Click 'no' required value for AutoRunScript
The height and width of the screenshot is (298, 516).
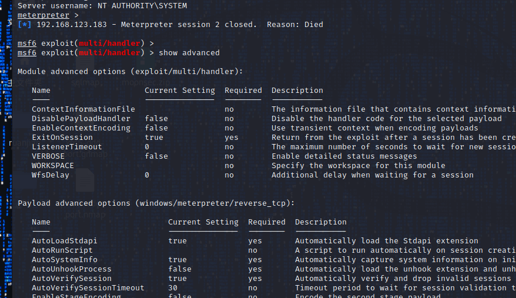pyautogui.click(x=253, y=250)
